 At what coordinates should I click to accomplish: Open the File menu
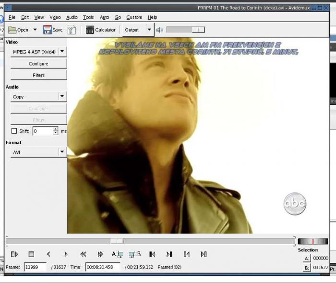pos(12,17)
